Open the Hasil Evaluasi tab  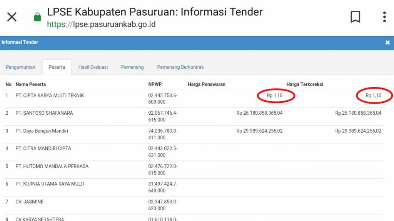[93, 67]
